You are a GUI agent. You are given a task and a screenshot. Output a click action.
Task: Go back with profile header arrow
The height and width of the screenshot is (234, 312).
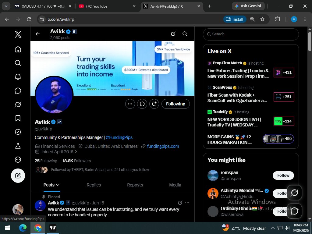pos(37,34)
